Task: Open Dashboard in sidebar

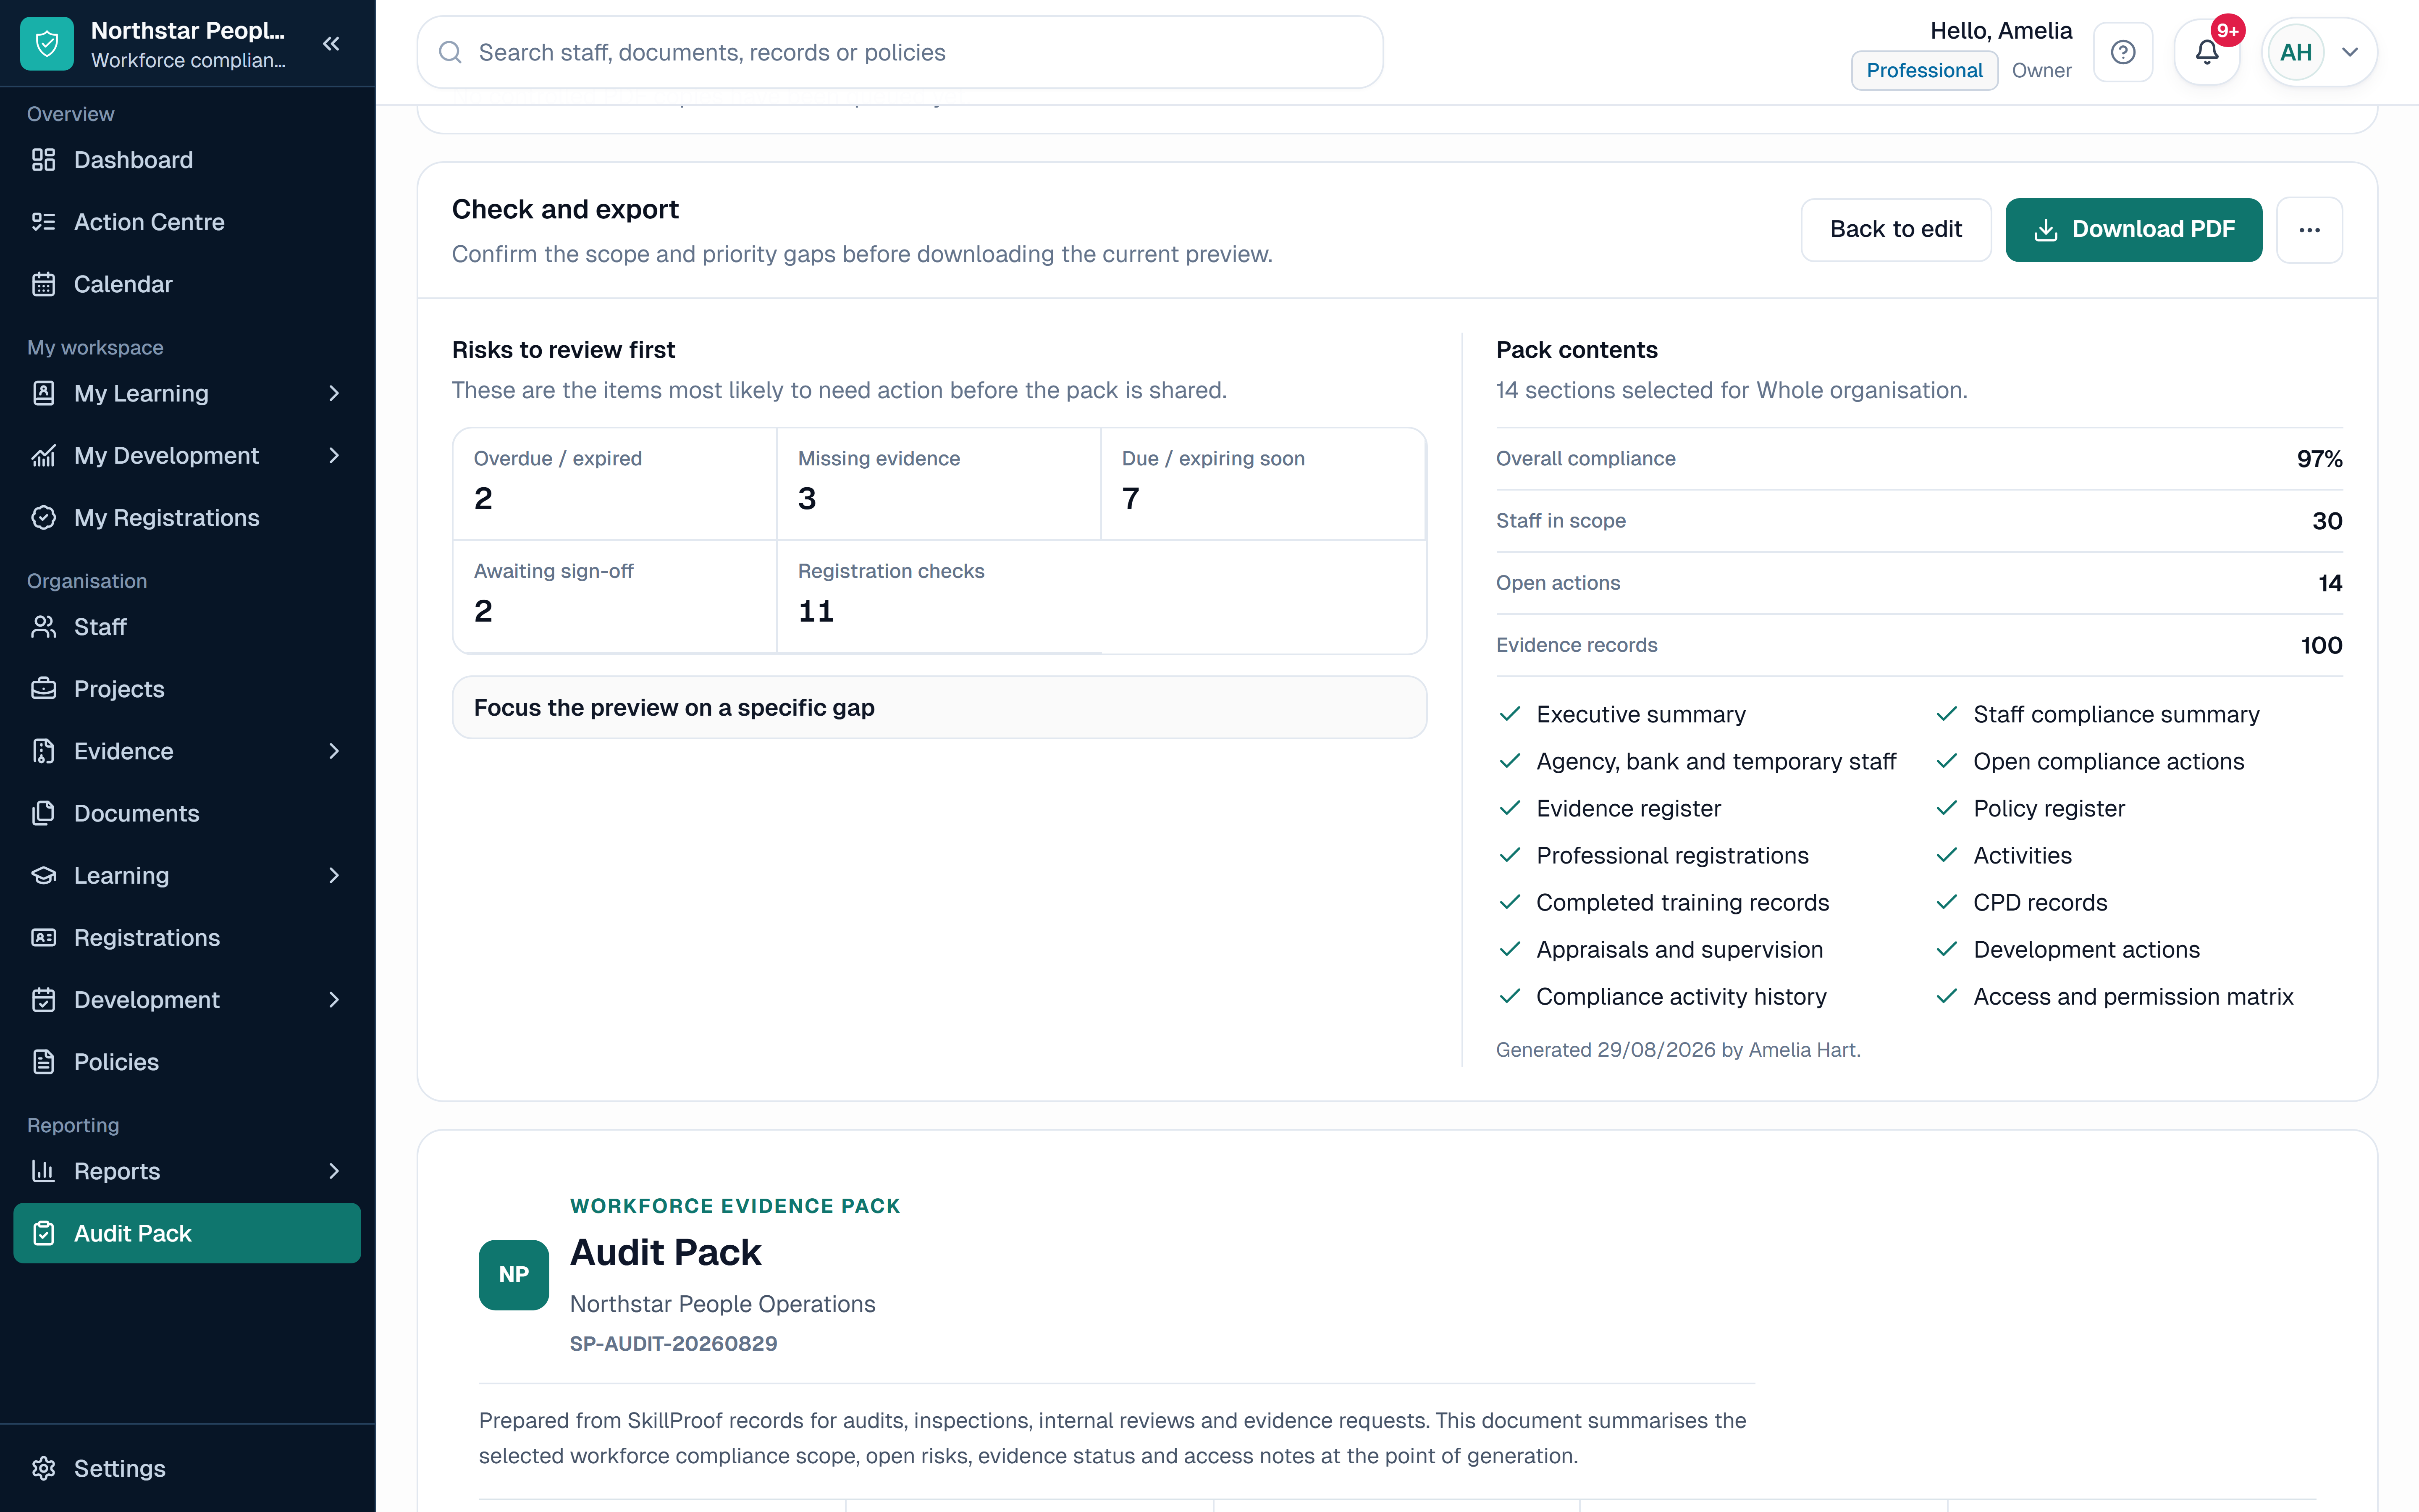Action: click(x=187, y=160)
